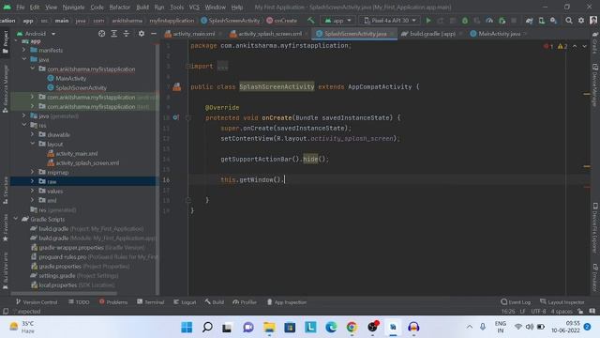Go to previous highlighted error arrow
Viewport: 600px width, 338px height.
[575, 46]
